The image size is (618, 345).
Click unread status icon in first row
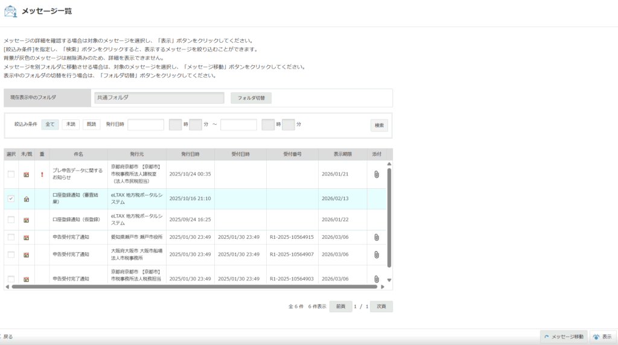[27, 174]
